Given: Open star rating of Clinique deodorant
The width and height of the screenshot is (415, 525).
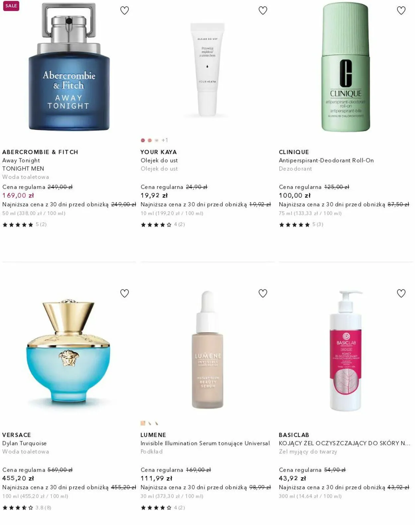Looking at the screenshot, I should (301, 225).
